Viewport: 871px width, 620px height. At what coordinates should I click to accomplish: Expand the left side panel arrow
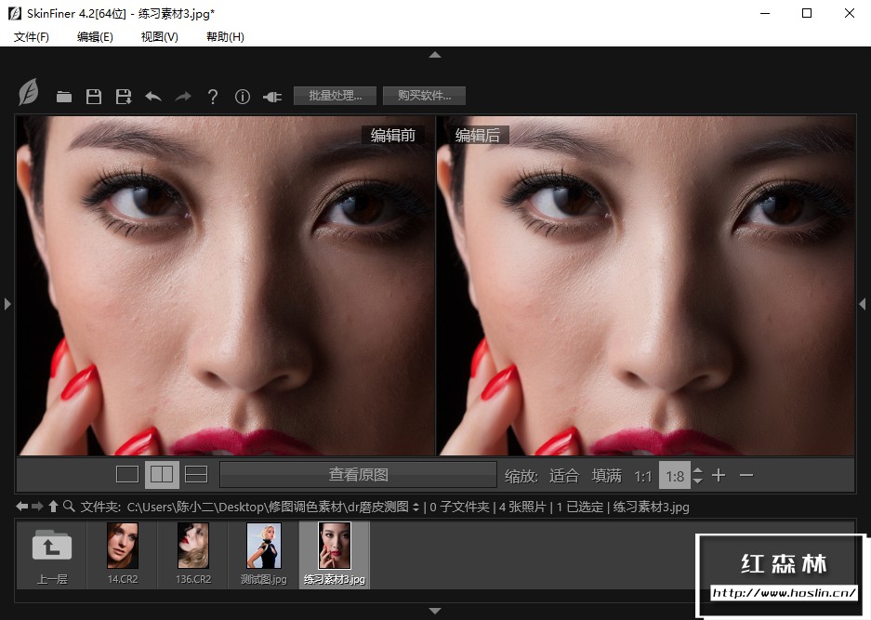coord(7,304)
